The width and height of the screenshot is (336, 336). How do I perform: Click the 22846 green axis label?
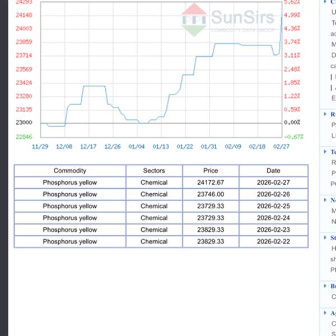[24, 137]
